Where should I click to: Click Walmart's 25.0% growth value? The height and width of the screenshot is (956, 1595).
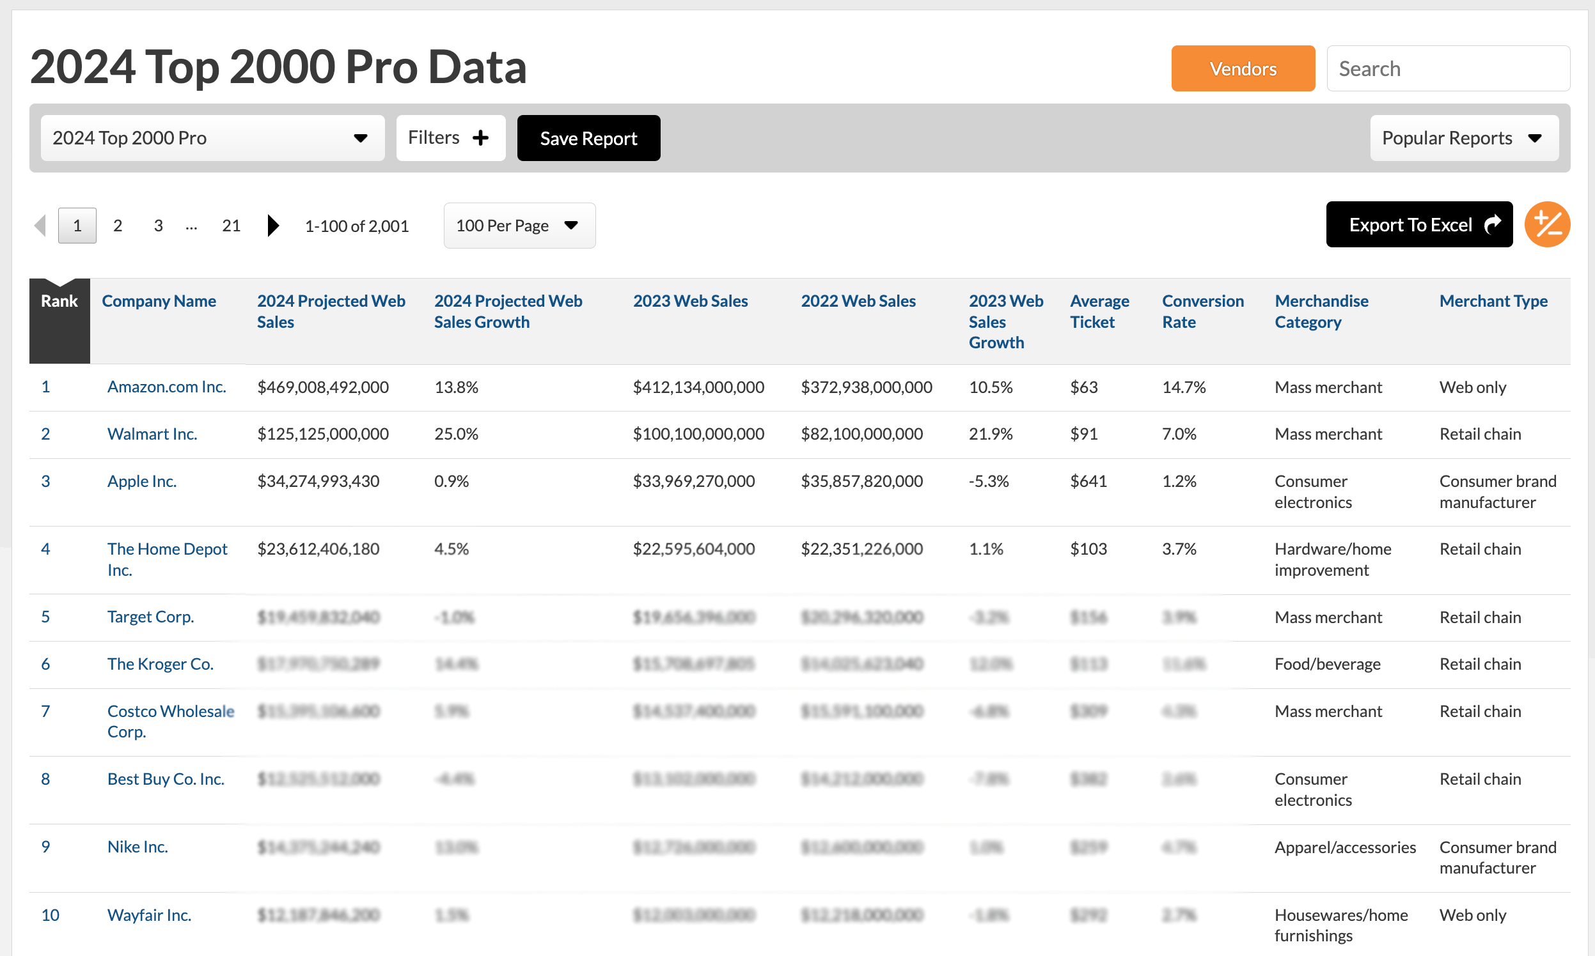456,433
